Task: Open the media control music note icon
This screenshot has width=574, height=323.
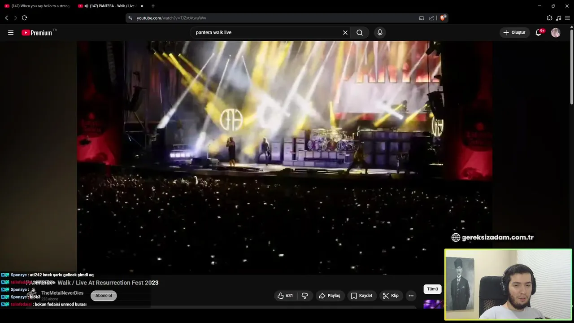Action: (x=558, y=18)
